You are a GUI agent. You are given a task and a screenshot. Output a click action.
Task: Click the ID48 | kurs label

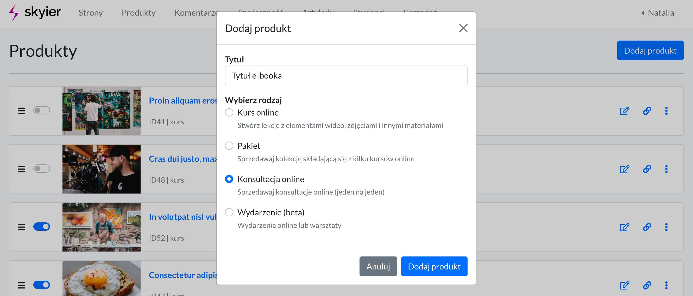167,180
